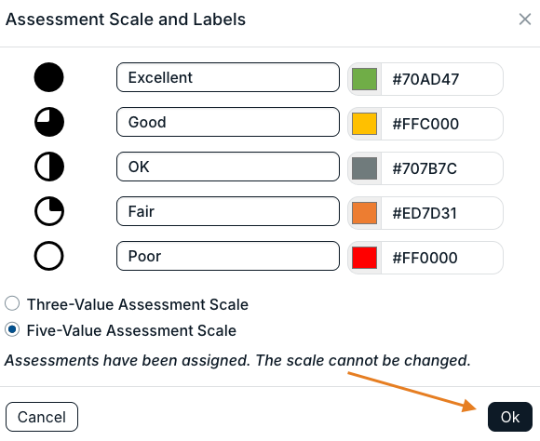Open the green color swatch for Excellent
This screenshot has height=441, width=540.
pyautogui.click(x=364, y=79)
